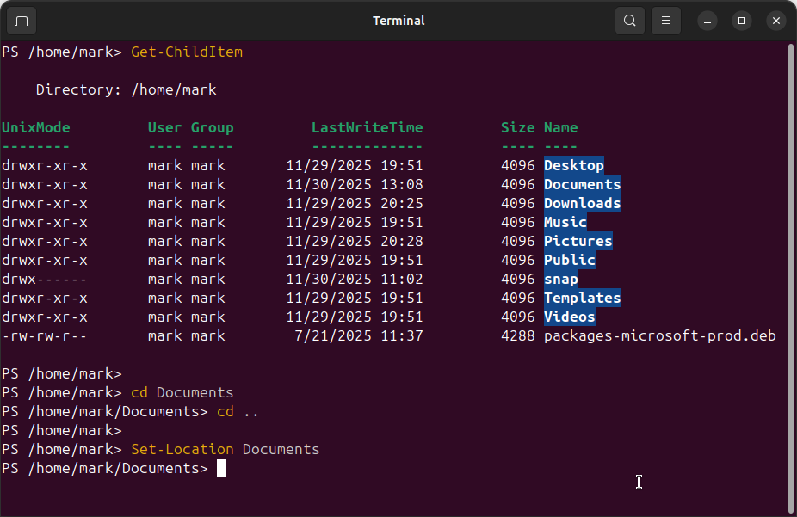Click the LastWriteTime column header text
Screen dimensions: 797x517
click(x=367, y=127)
